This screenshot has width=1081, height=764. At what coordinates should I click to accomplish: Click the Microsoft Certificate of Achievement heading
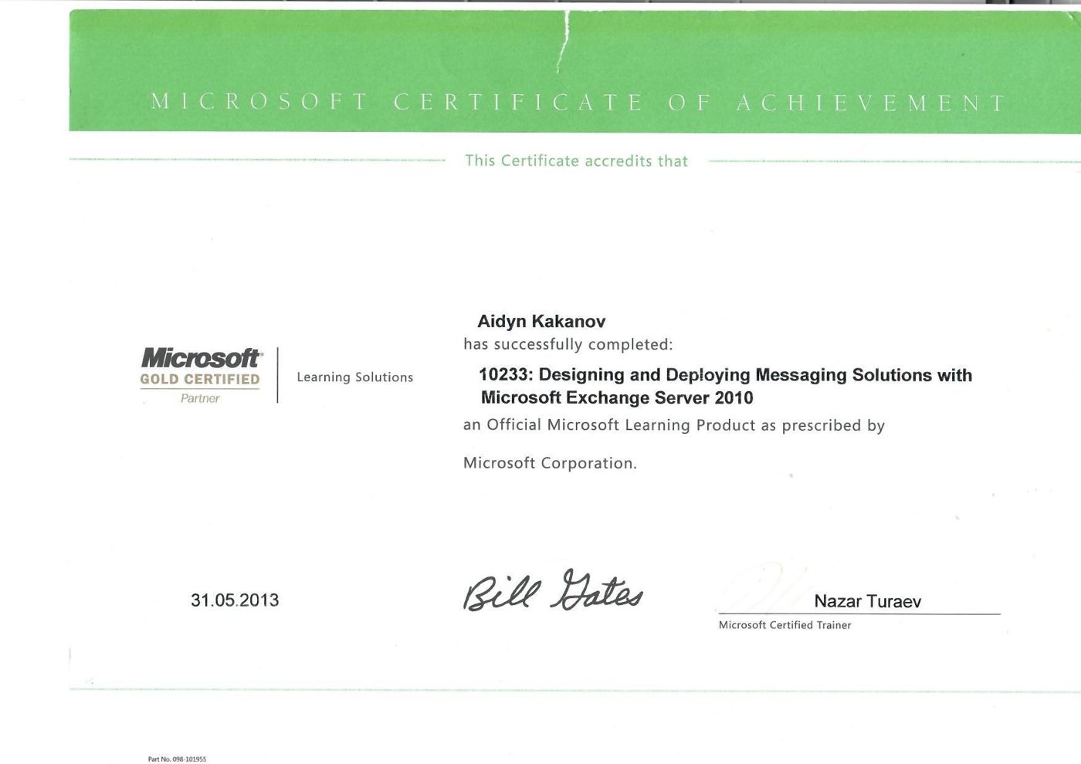[579, 103]
